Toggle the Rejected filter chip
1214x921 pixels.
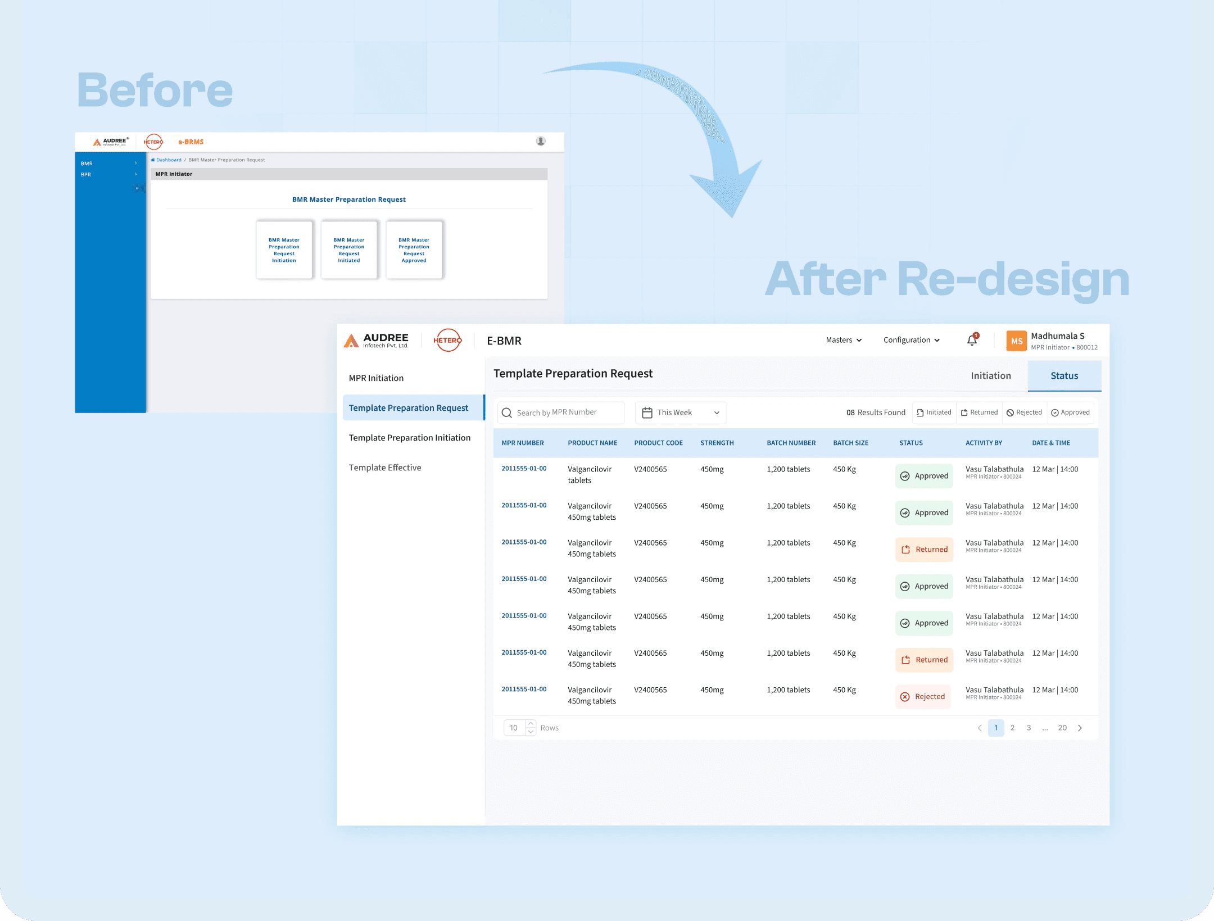point(1024,412)
